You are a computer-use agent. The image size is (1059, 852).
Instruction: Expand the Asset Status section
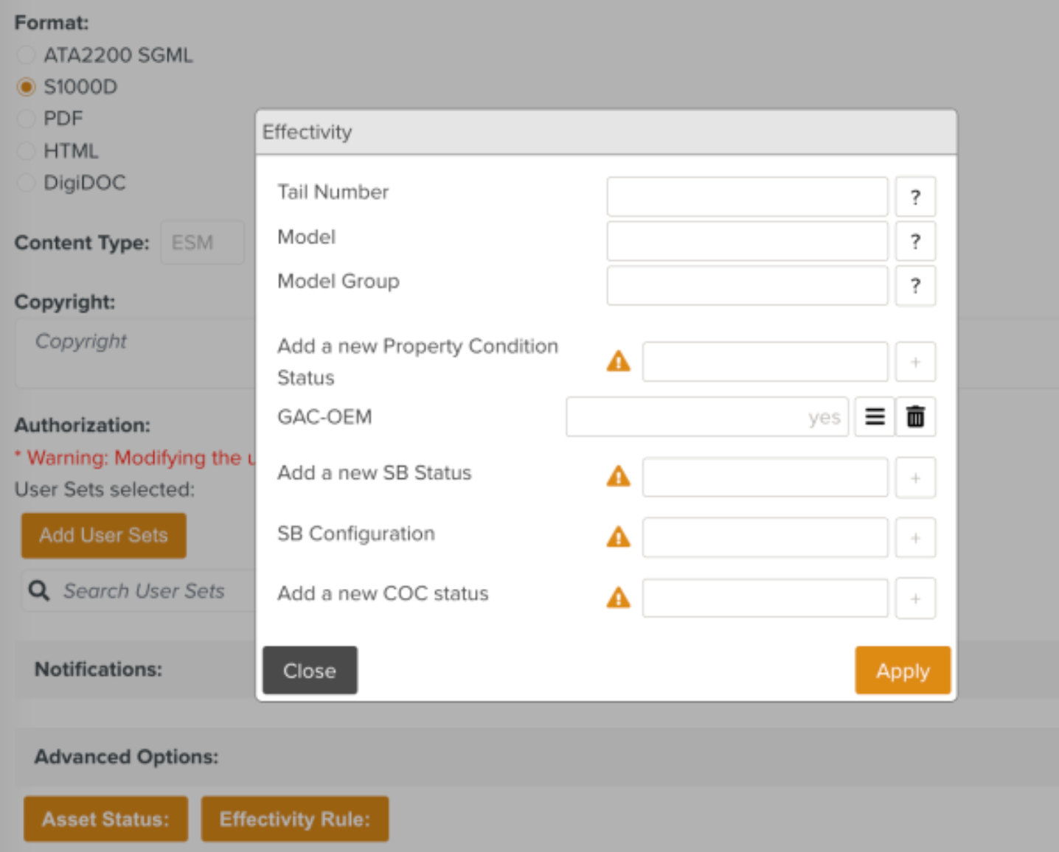tap(105, 819)
